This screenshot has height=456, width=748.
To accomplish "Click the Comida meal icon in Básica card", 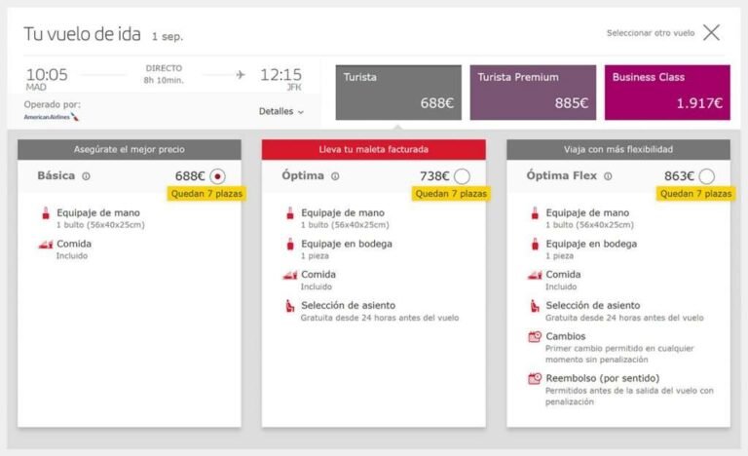I will pyautogui.click(x=46, y=245).
